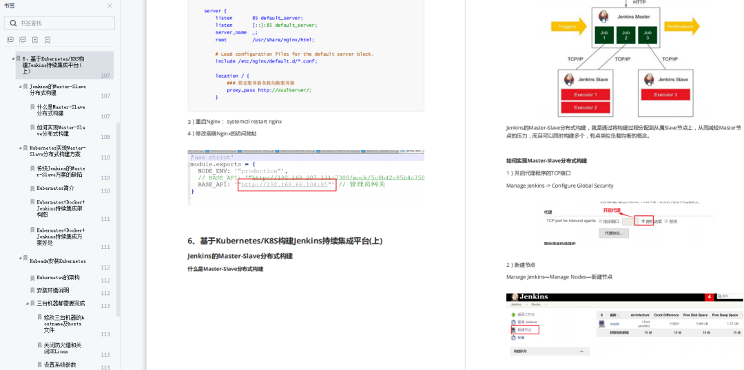Click page text 4）修改前端Nginx的访问地址

point(222,133)
